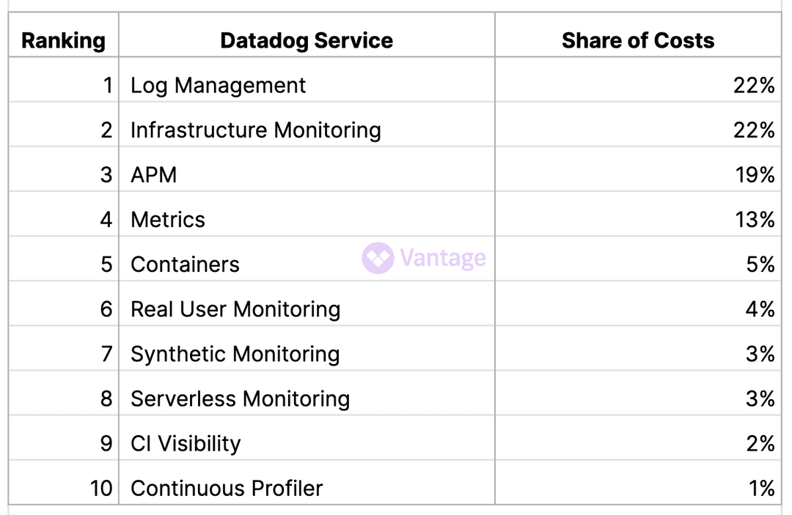Click the Vantage watermark text
This screenshot has width=792, height=515.
[442, 258]
